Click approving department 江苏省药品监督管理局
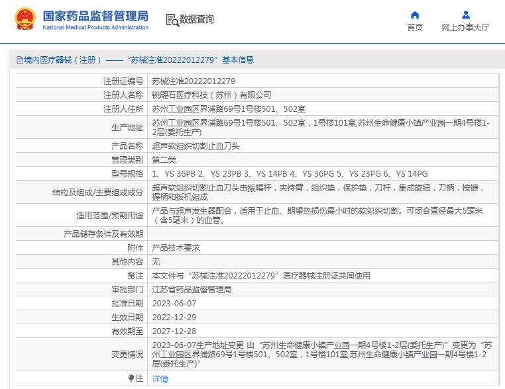Viewport: 505px width, 389px height. tap(192, 290)
